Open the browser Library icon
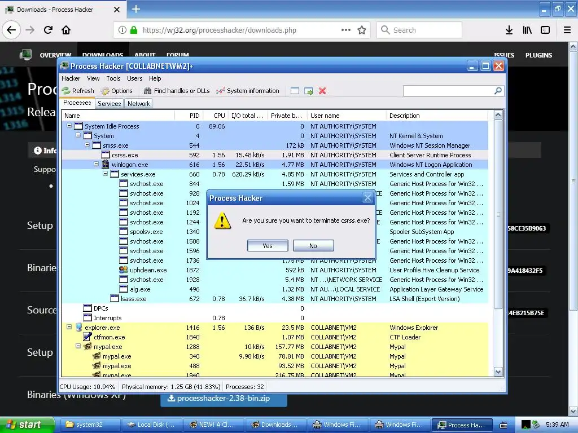 [x=527, y=30]
